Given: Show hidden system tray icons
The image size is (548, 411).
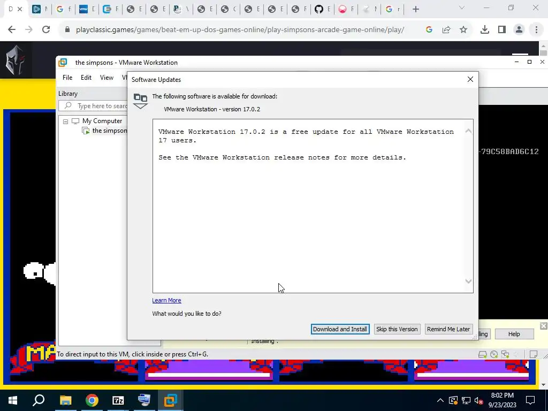Looking at the screenshot, I should 440,400.
